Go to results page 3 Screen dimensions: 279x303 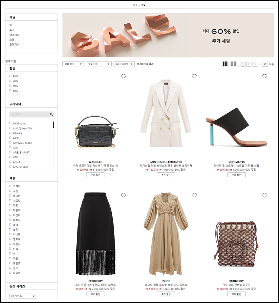pos(255,64)
